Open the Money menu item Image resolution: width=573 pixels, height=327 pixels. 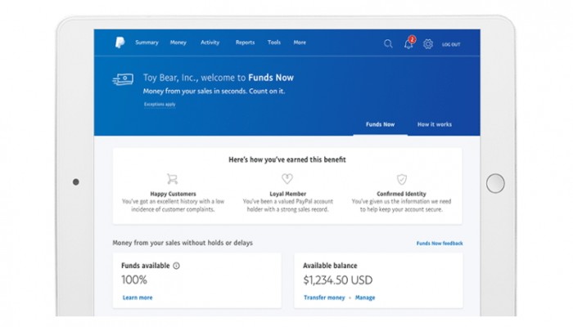pyautogui.click(x=178, y=43)
